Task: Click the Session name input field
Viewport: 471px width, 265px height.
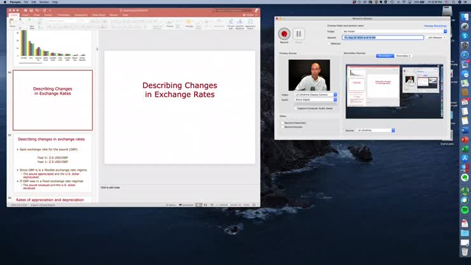Action: click(383, 38)
